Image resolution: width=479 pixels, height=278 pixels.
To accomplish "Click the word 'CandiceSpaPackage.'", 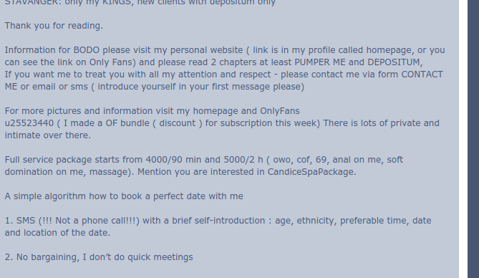I will coord(311,172).
